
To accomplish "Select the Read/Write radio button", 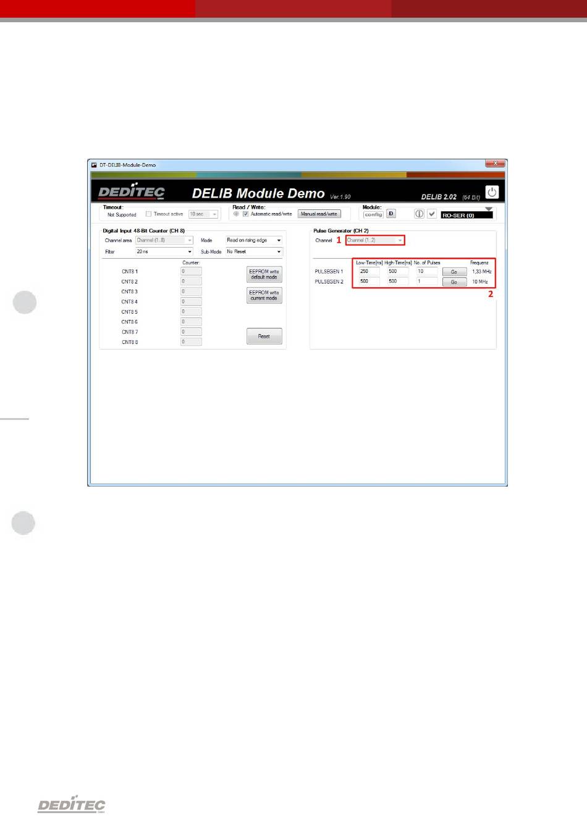I will click(x=236, y=214).
